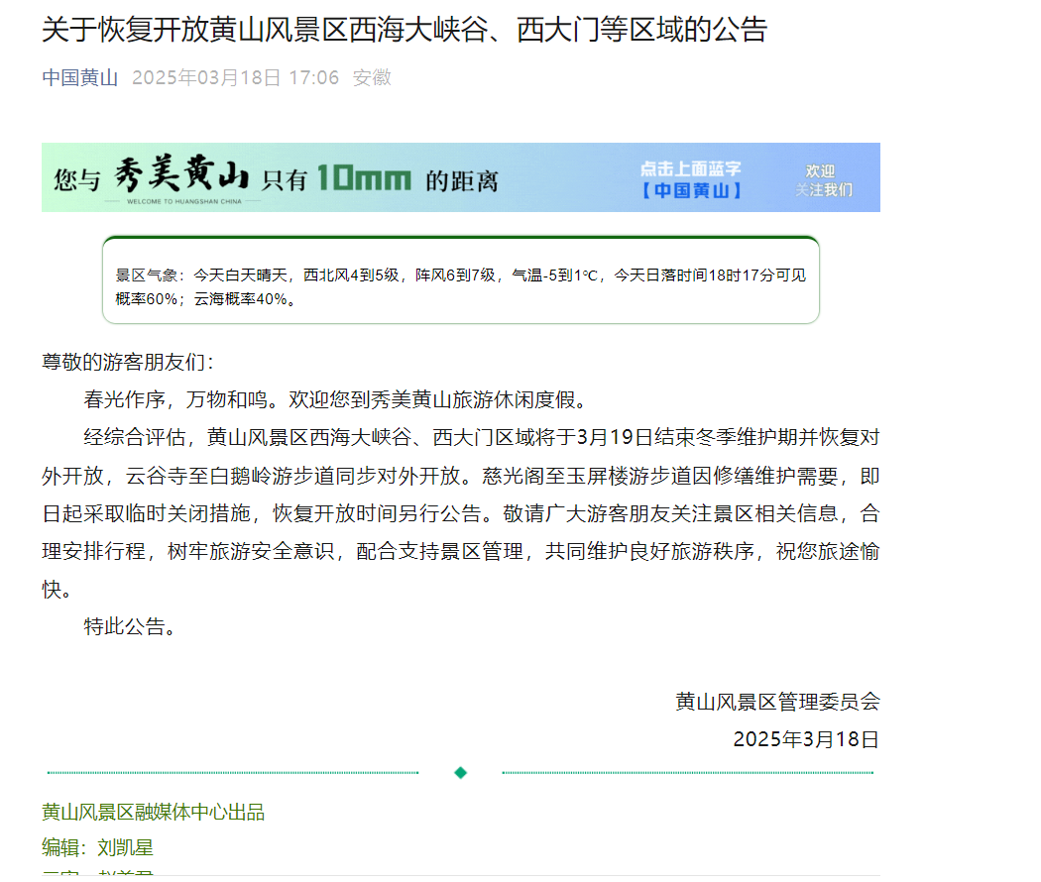Click the WELCOME TO HUANGSHAN CHINA caption

coord(181,200)
